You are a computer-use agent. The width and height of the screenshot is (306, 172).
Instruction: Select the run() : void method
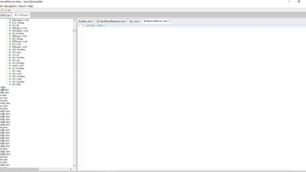[x=18, y=66]
